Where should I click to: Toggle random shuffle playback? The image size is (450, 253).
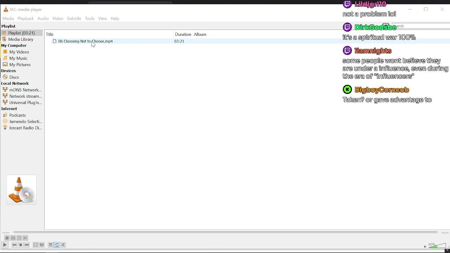click(x=63, y=245)
